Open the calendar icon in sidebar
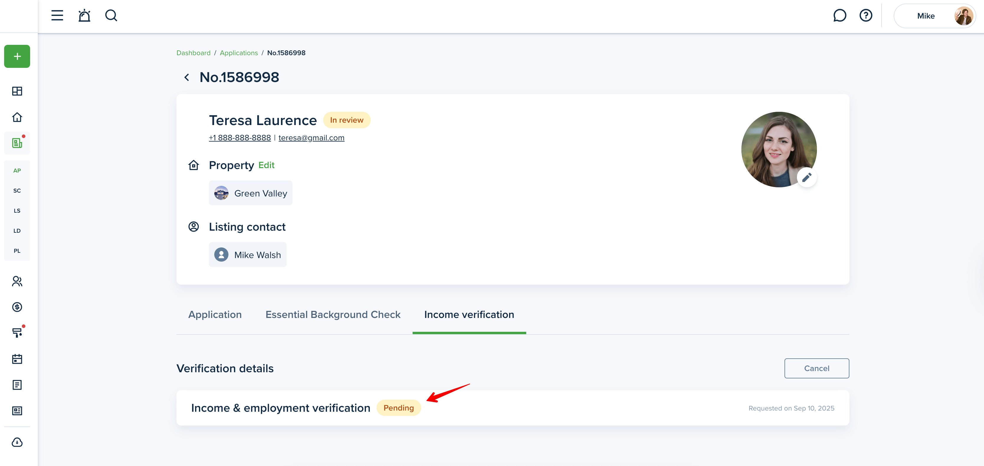 (17, 359)
